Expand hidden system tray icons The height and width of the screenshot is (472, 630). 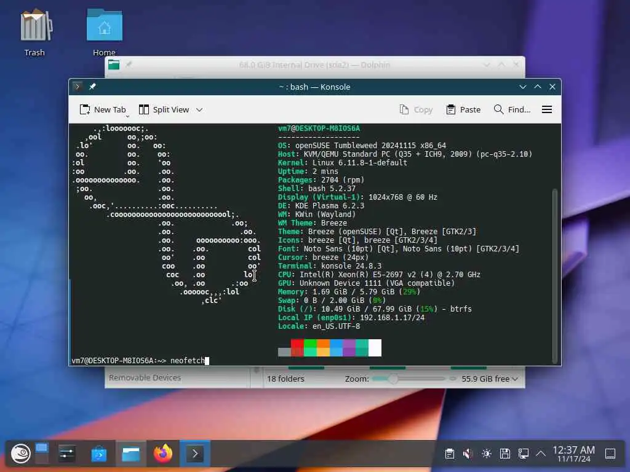[x=541, y=454]
